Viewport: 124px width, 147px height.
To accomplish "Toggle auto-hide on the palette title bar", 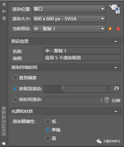I will pos(4,11).
